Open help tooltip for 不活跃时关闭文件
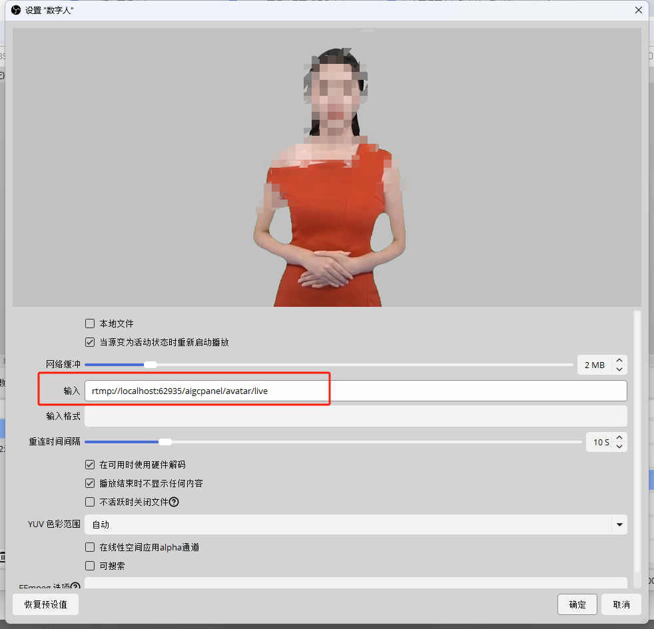Image resolution: width=654 pixels, height=629 pixels. pyautogui.click(x=174, y=502)
